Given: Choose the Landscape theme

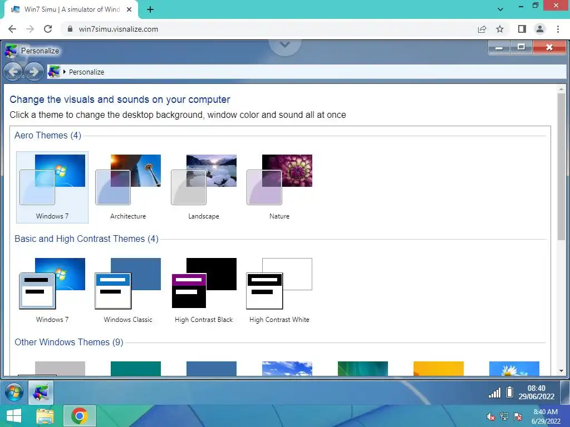Looking at the screenshot, I should pyautogui.click(x=204, y=187).
